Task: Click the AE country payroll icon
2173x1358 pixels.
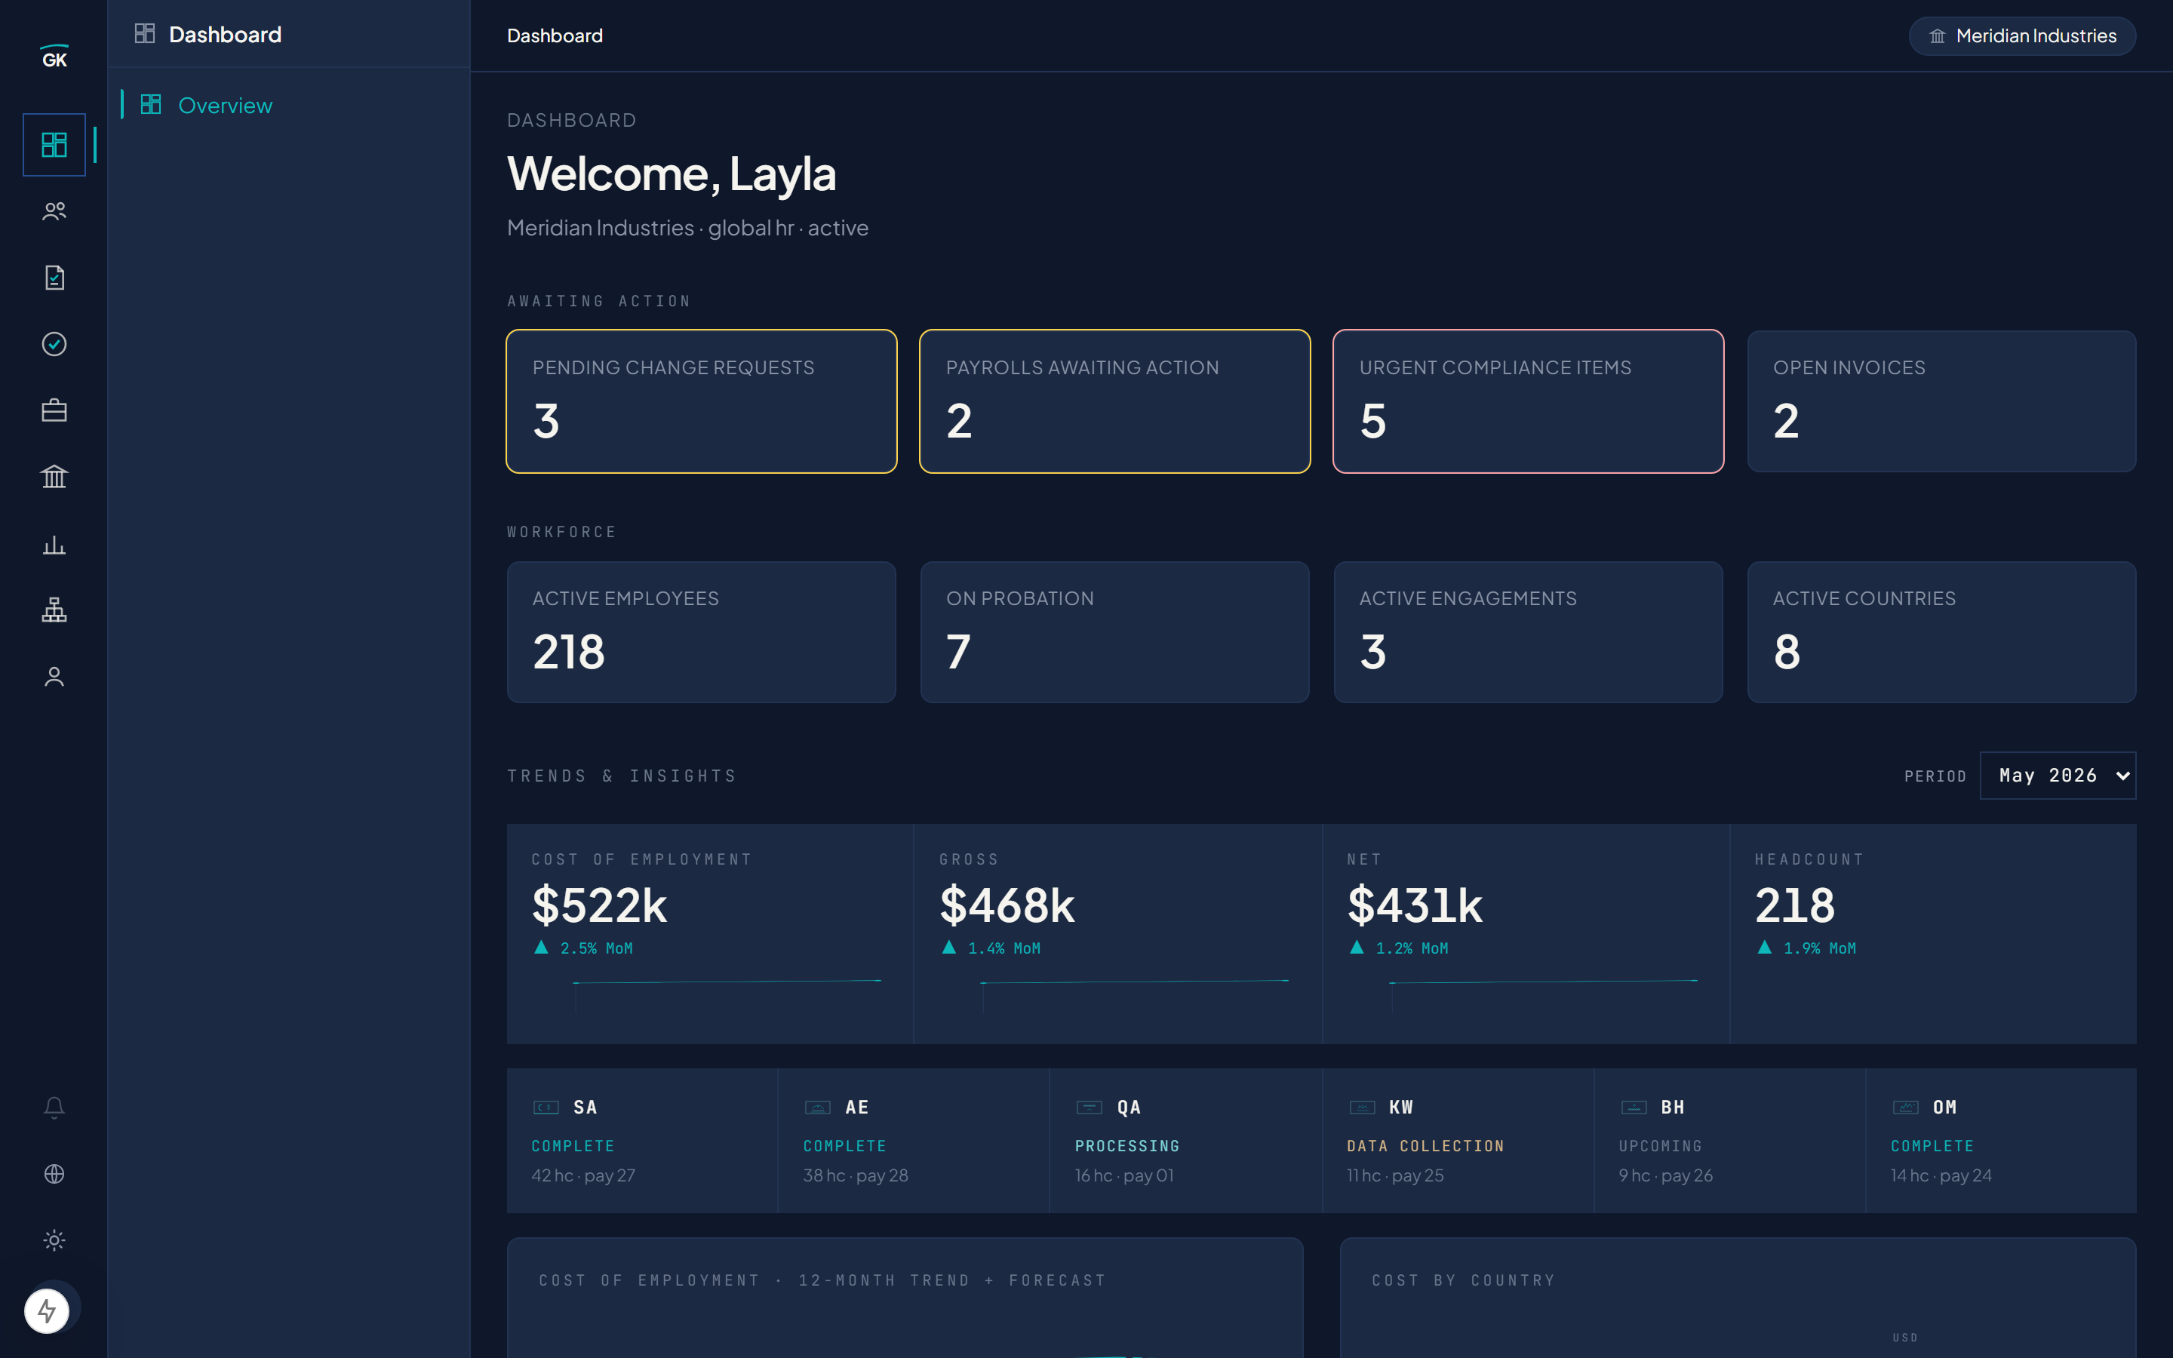Action: pyautogui.click(x=817, y=1108)
